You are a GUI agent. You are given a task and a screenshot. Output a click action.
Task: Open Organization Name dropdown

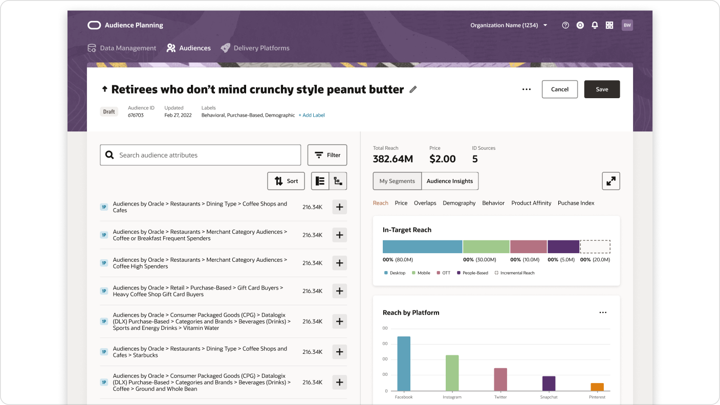pos(509,25)
